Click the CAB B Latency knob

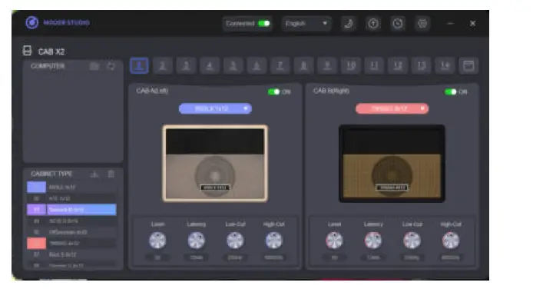[x=373, y=241]
